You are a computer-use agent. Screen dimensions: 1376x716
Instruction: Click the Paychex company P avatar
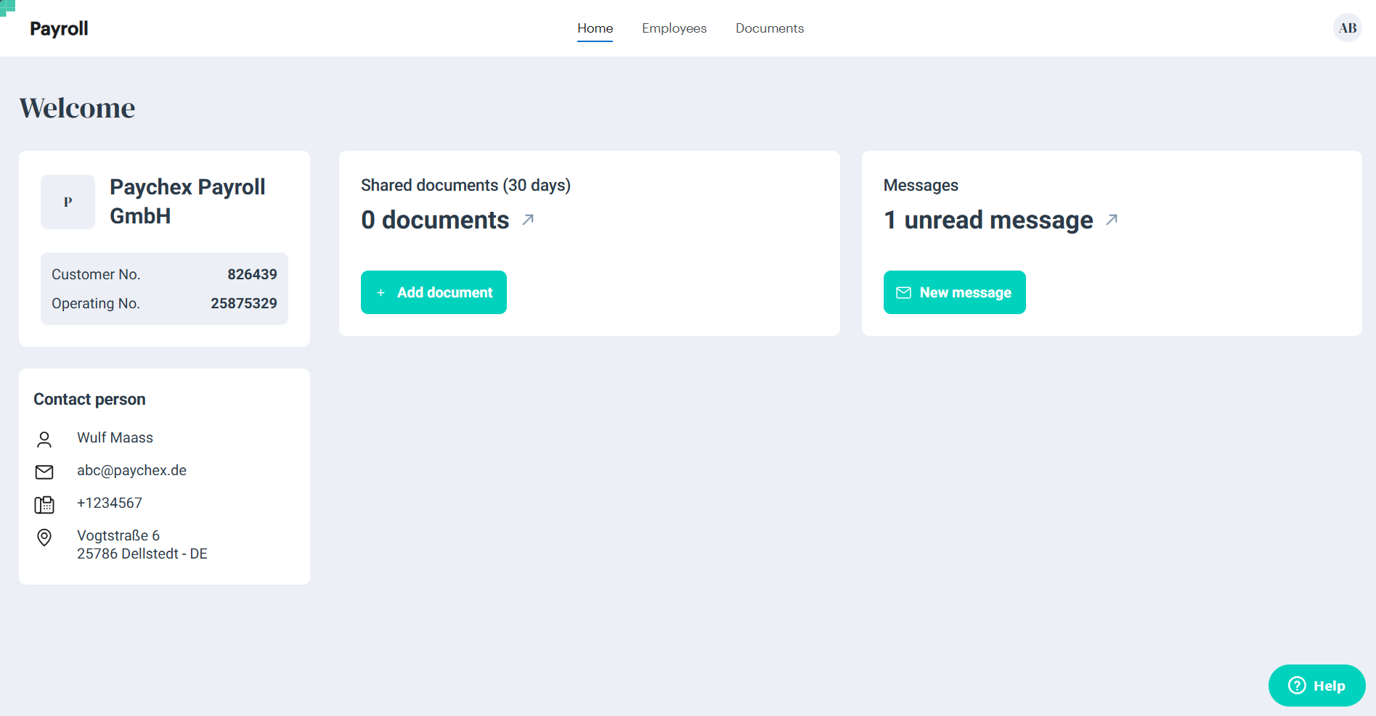coord(68,202)
